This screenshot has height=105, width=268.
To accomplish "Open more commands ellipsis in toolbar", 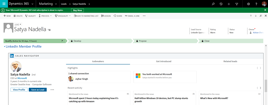I will pos(144,16).
